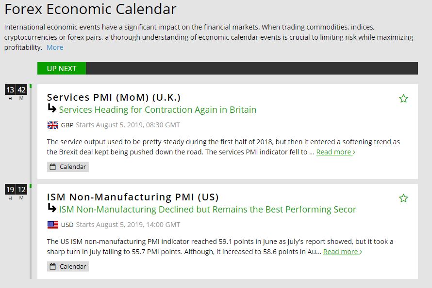Open ISM Non-Manufacturing Declined article link
This screenshot has width=432, height=288.
[x=208, y=210]
